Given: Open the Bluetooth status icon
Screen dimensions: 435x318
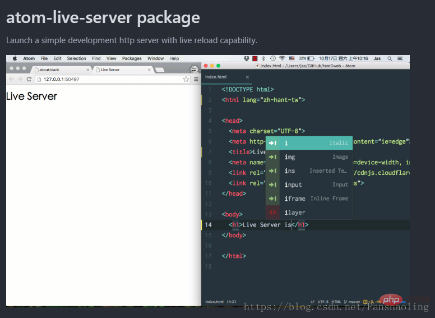Looking at the screenshot, I should [x=263, y=58].
